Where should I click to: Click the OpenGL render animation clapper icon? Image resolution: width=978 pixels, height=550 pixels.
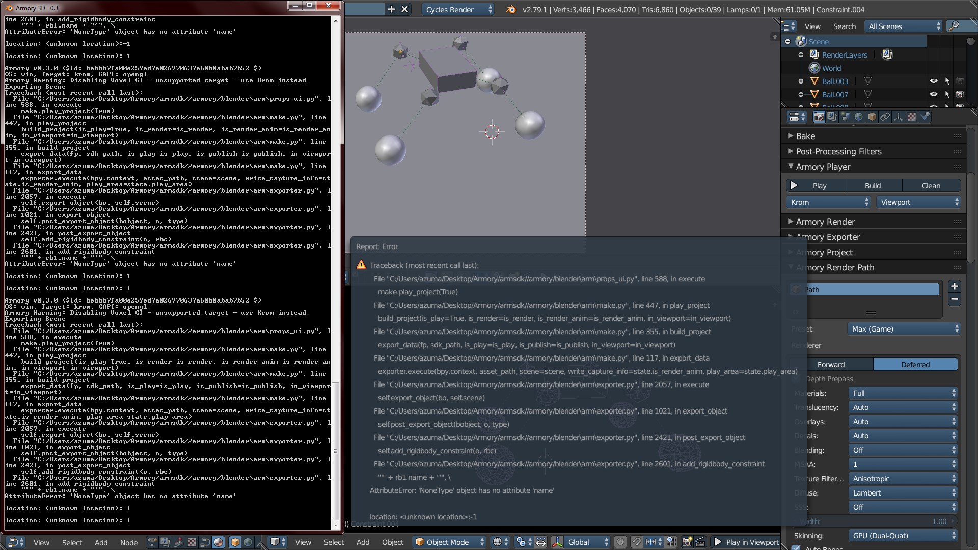(700, 542)
